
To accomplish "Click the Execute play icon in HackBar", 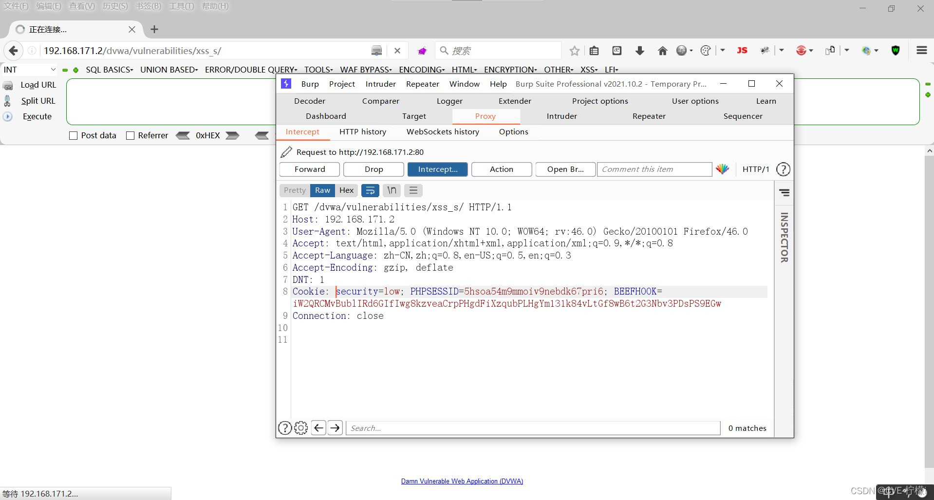I will click(8, 116).
